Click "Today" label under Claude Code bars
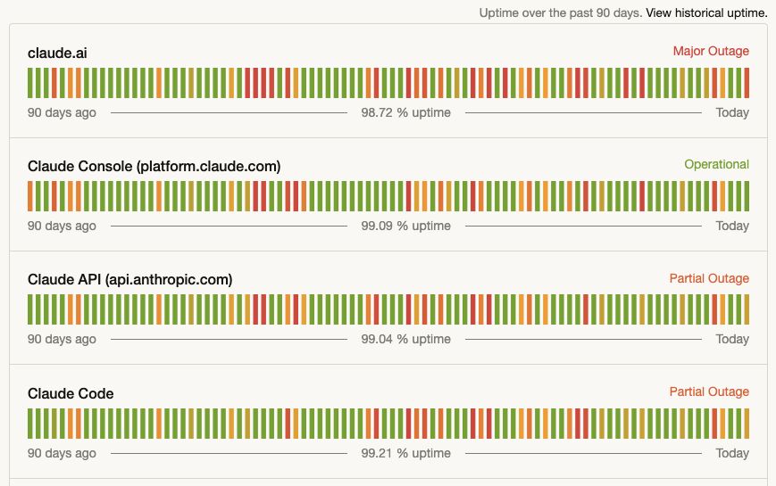The height and width of the screenshot is (486, 776). 732,453
